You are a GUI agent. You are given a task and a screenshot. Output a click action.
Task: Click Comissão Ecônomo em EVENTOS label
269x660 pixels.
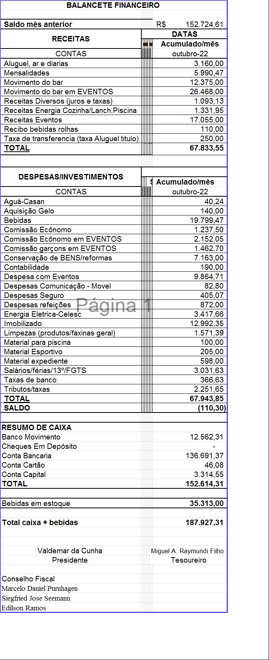[63, 239]
